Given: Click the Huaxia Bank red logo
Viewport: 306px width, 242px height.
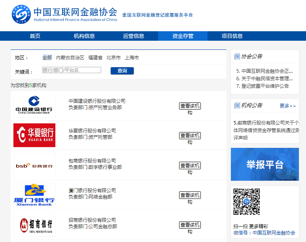Looking at the screenshot, I should coord(34,135).
